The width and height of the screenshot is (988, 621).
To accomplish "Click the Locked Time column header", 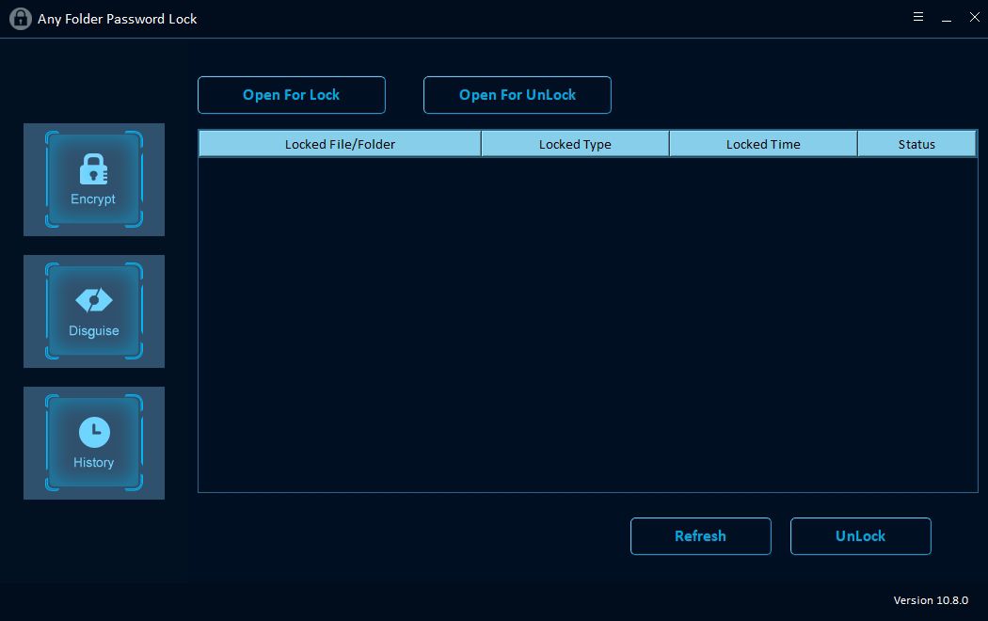I will coord(763,144).
